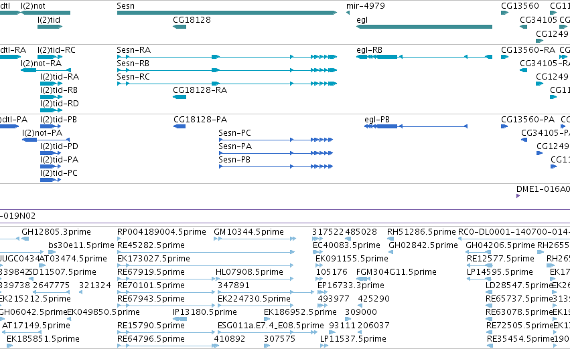Click the LP14595.5prime EST label
The width and height of the screenshot is (570, 349).
point(500,272)
